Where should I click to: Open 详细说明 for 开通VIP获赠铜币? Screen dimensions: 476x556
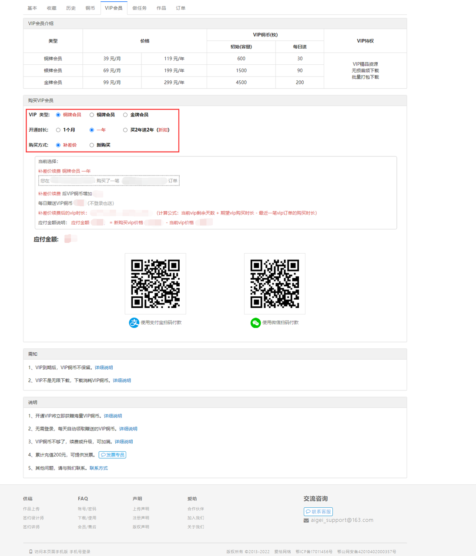pos(113,416)
